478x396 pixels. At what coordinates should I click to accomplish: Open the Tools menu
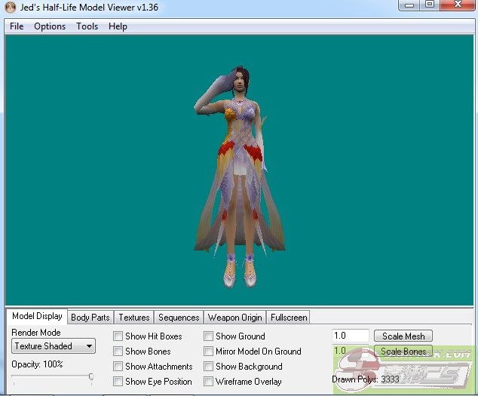pos(87,26)
